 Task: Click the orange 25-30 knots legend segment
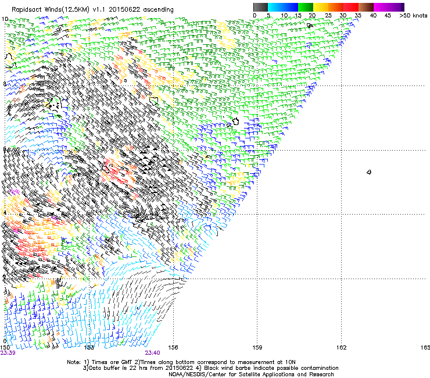pos(336,7)
